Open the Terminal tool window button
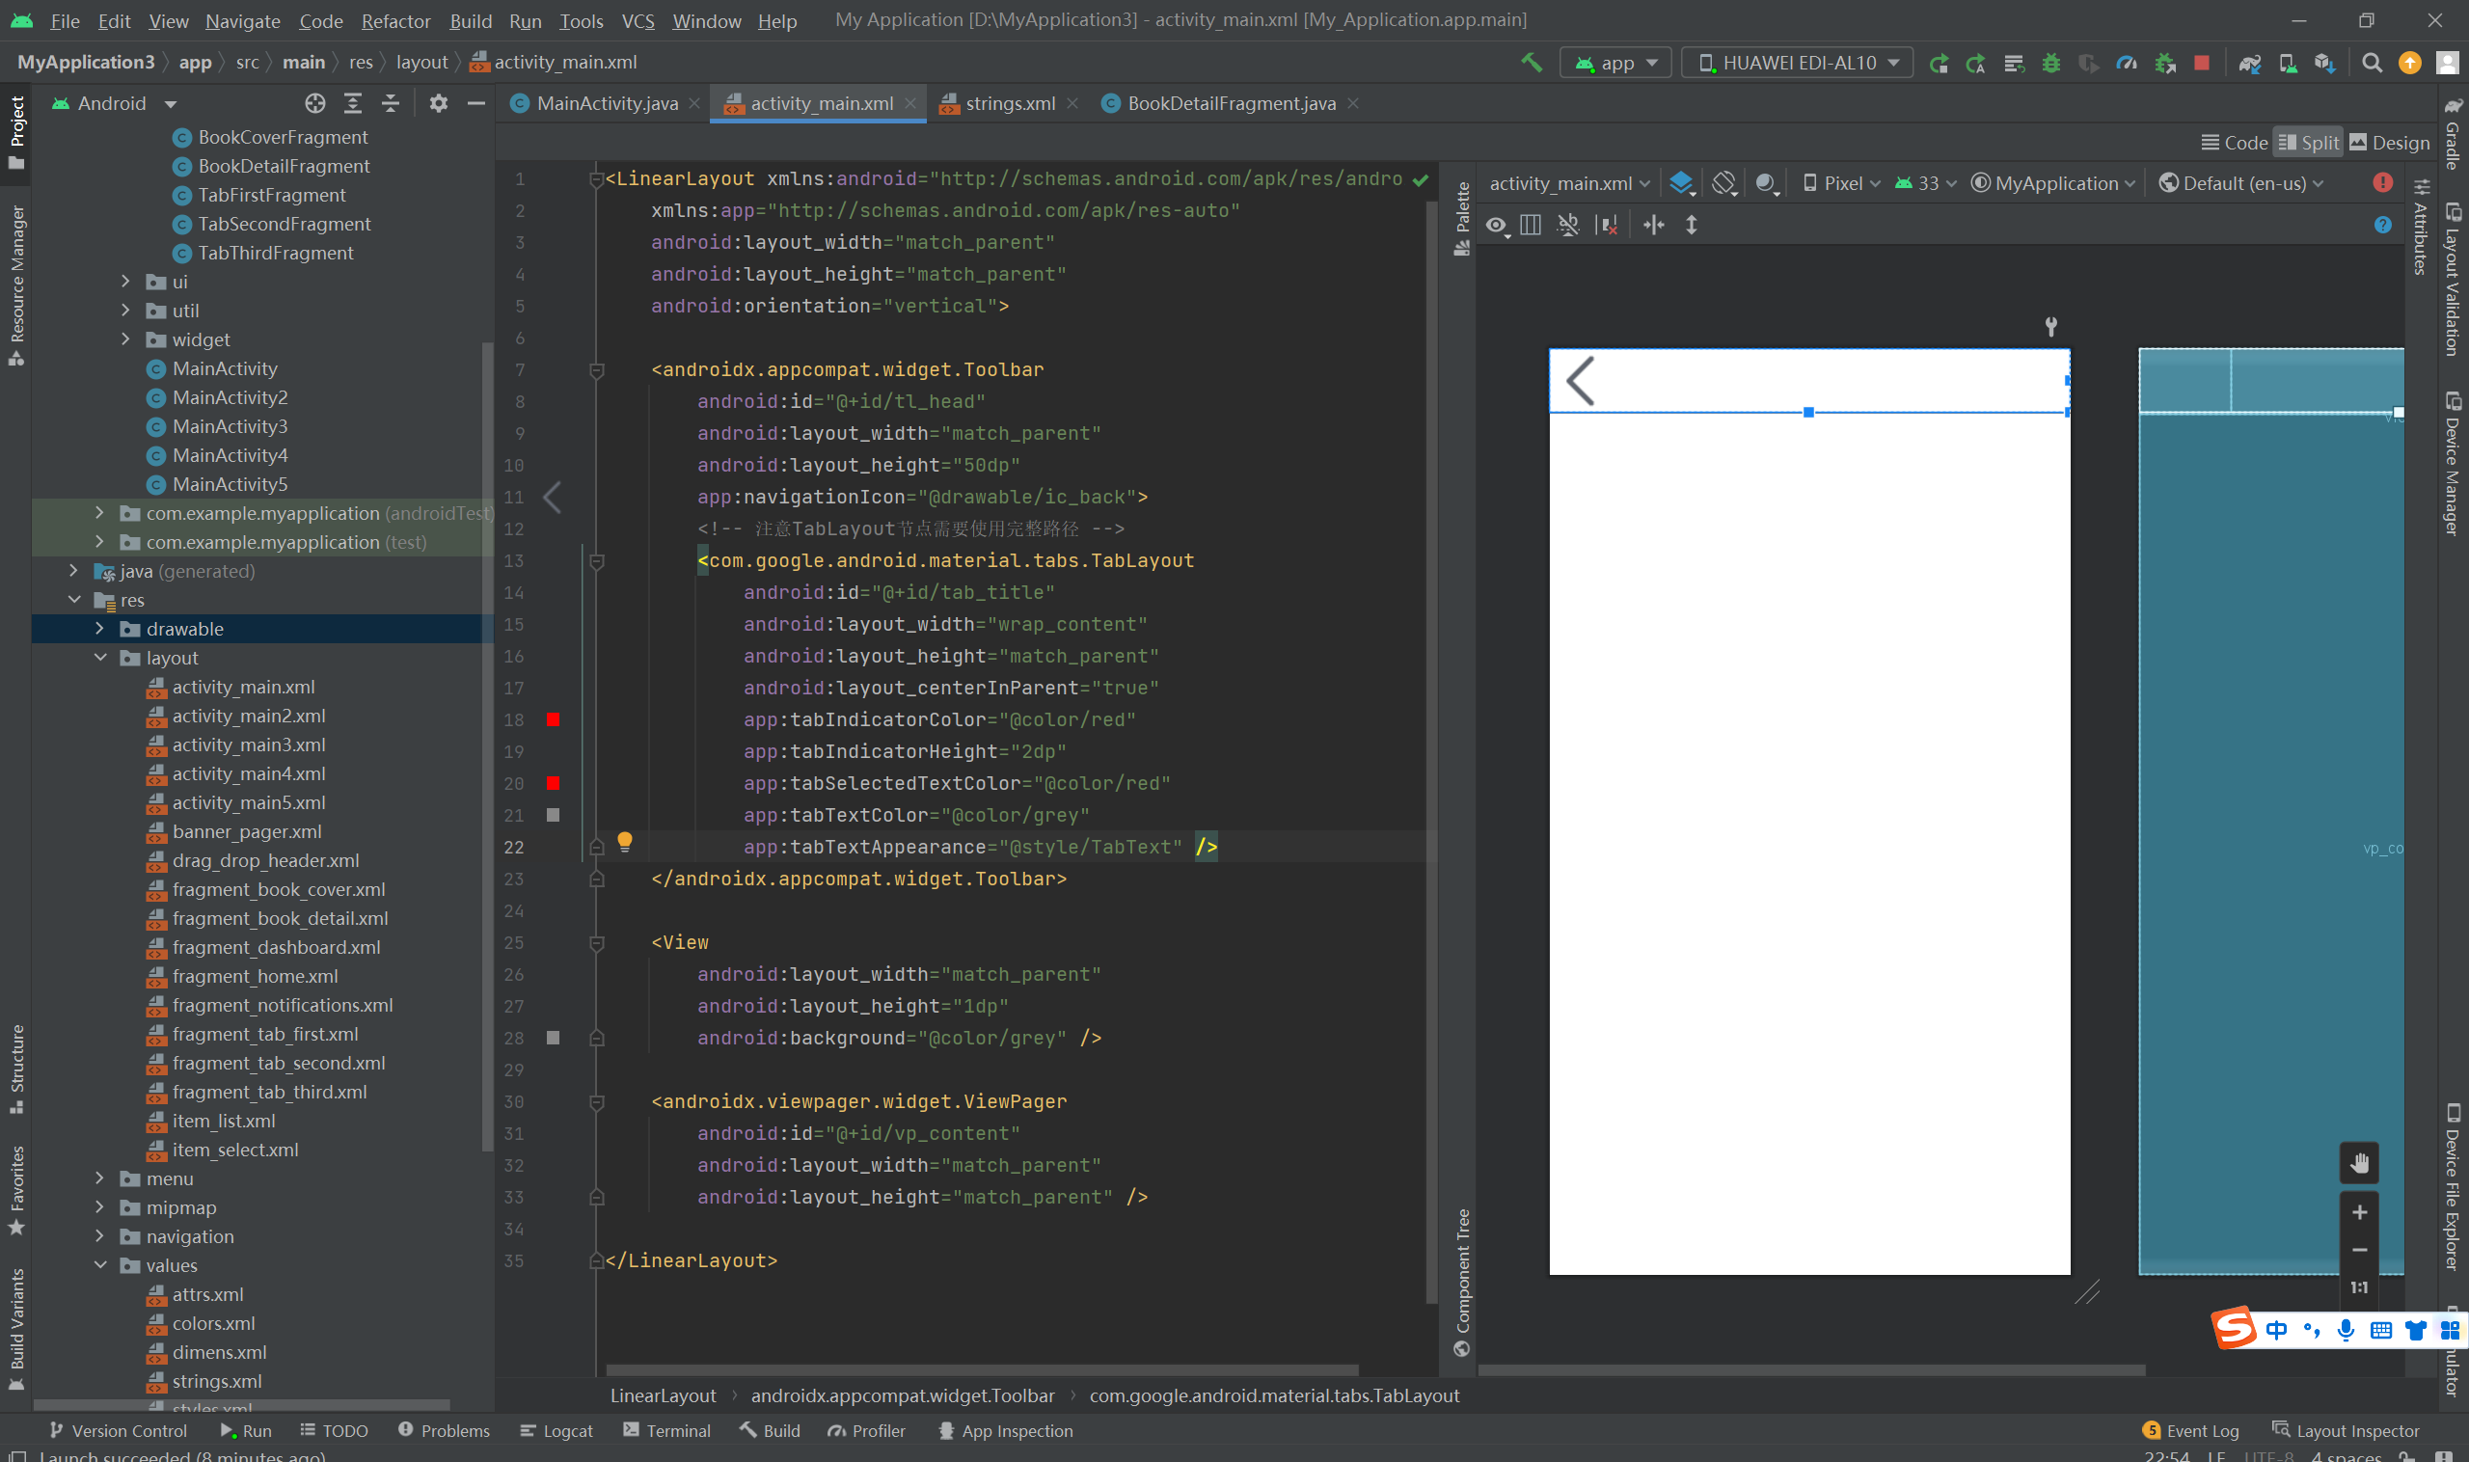 point(667,1430)
